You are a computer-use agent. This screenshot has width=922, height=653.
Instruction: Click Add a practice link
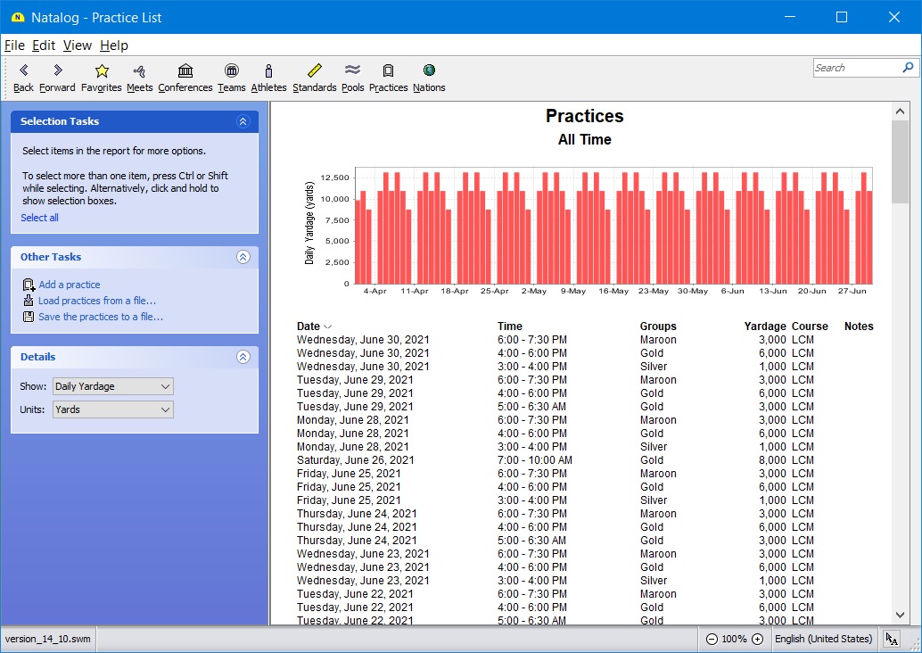click(69, 285)
